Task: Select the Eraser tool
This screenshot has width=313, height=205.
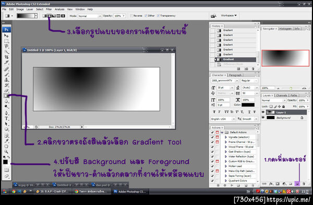Action: point(6,91)
